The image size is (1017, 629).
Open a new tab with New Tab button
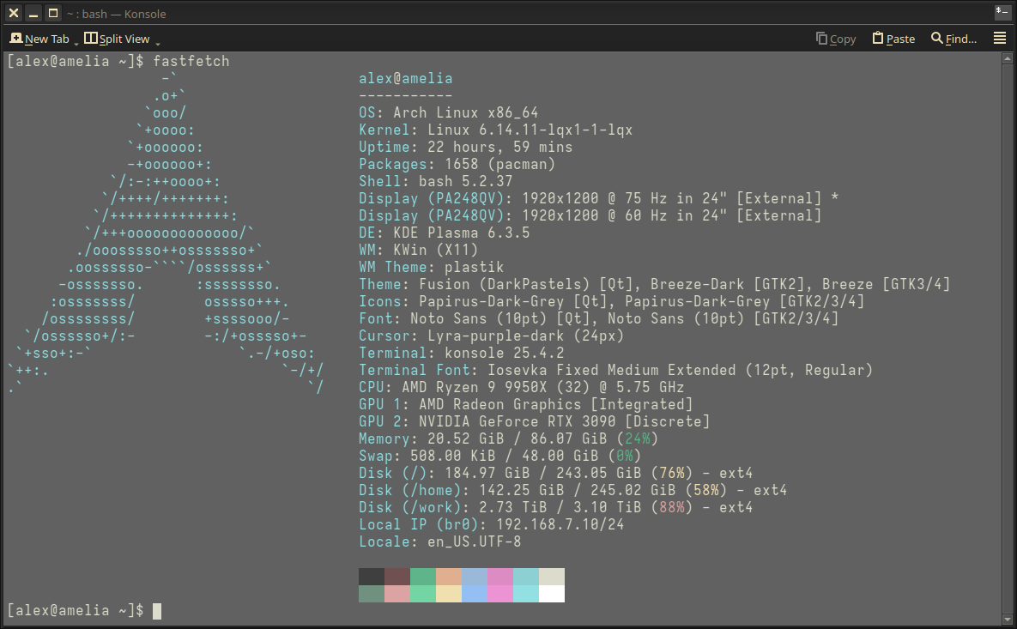[39, 39]
